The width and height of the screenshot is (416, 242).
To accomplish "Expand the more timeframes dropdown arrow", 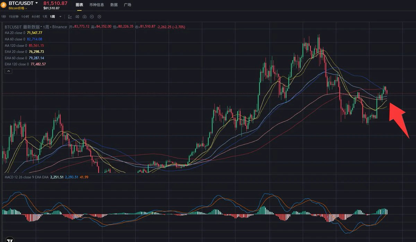I will (x=61, y=17).
